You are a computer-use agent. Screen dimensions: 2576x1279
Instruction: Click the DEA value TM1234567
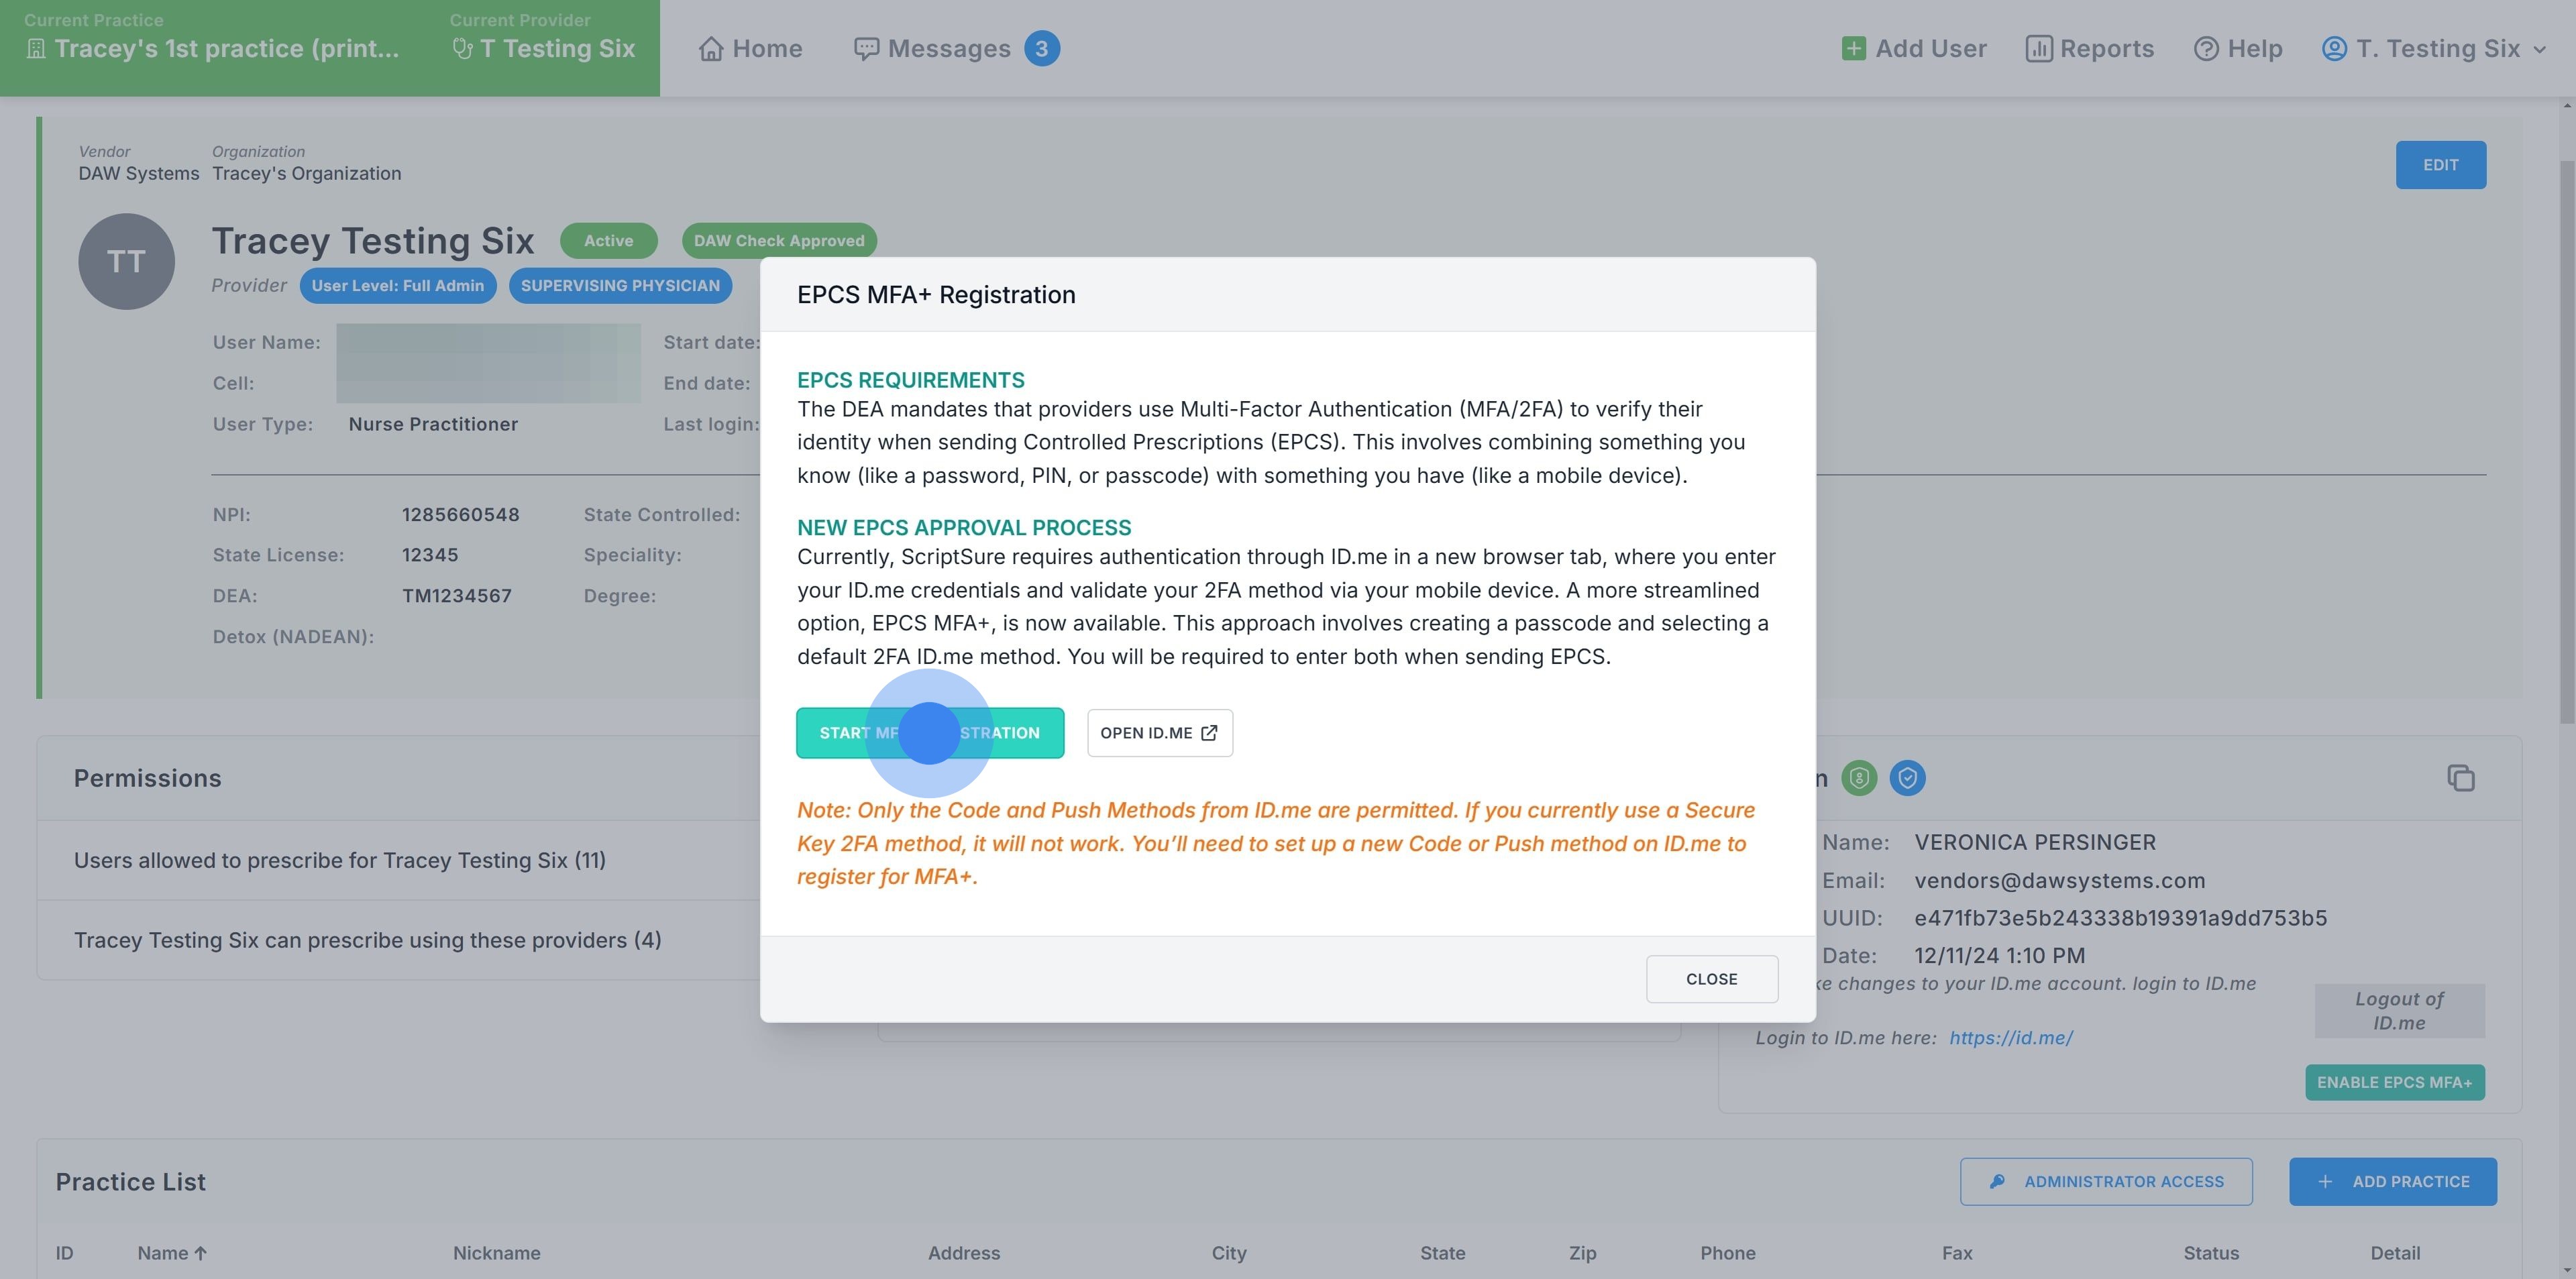click(x=456, y=596)
